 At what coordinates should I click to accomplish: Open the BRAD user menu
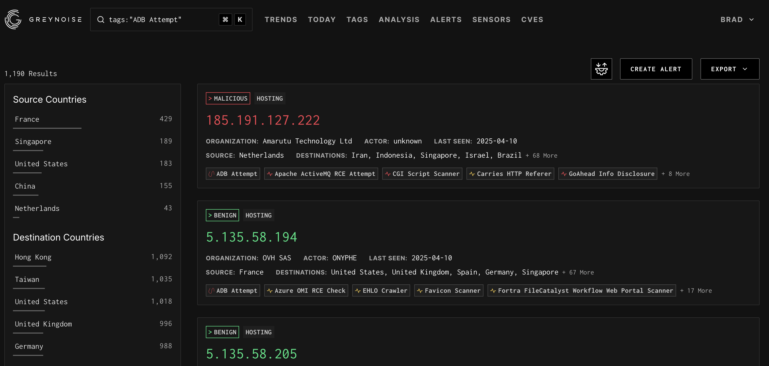click(x=737, y=20)
